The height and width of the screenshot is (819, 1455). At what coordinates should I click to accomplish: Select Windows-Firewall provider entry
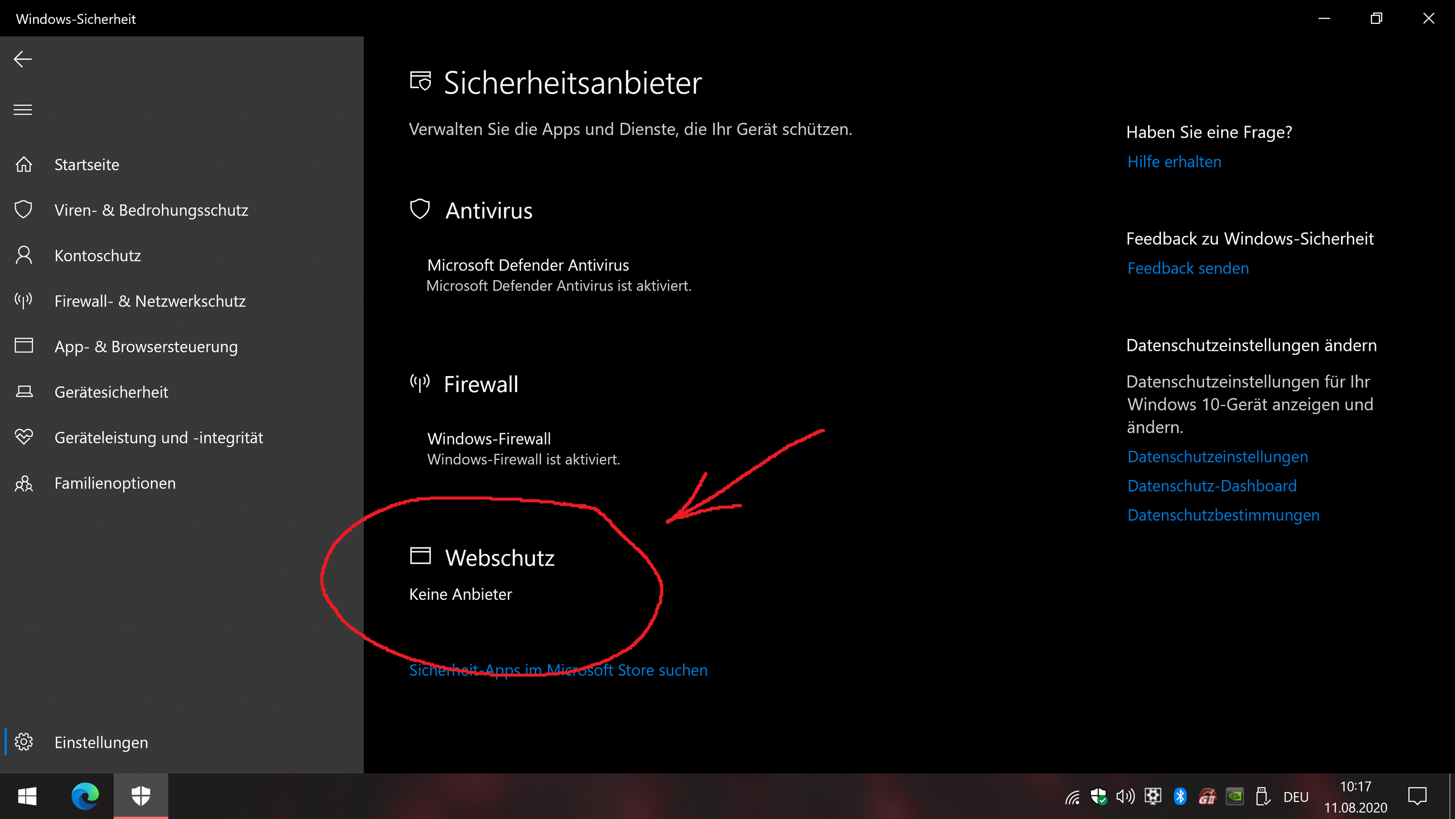point(524,449)
